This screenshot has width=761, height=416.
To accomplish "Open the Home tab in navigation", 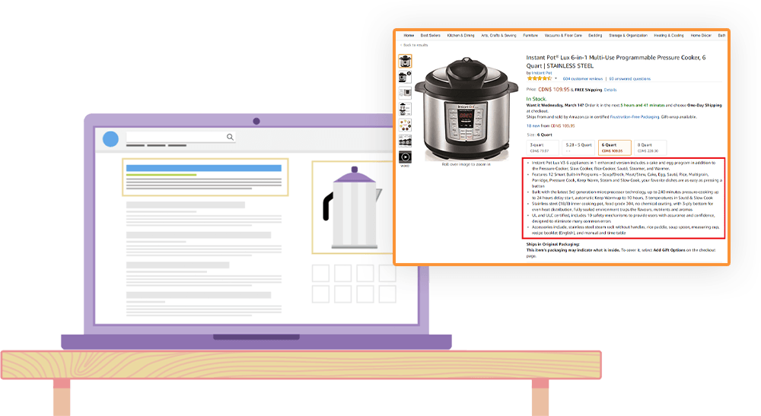I will pos(409,36).
